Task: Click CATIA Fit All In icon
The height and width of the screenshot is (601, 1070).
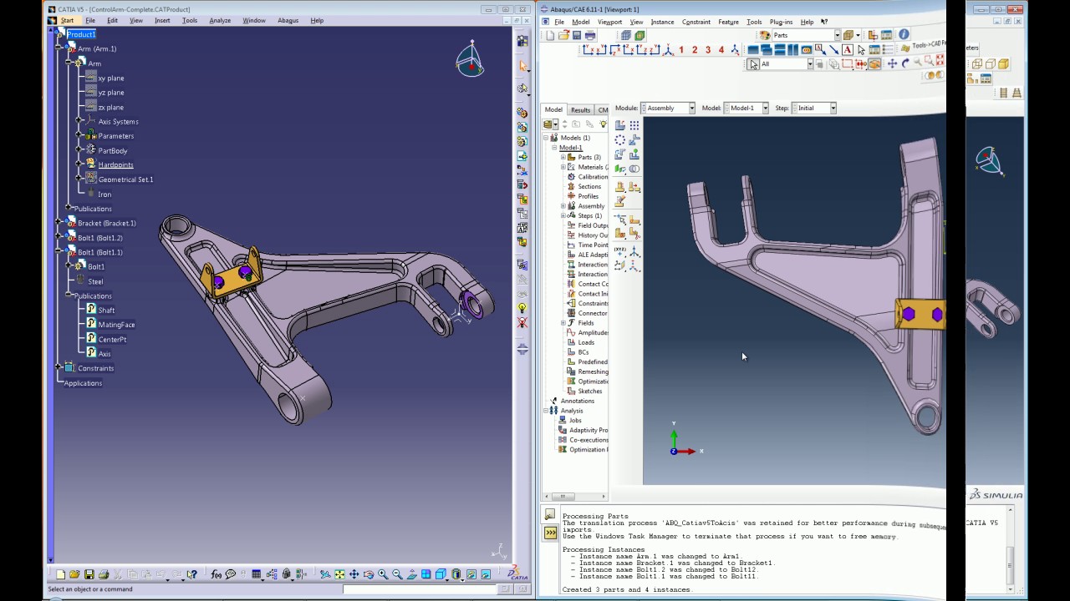Action: pyautogui.click(x=339, y=574)
